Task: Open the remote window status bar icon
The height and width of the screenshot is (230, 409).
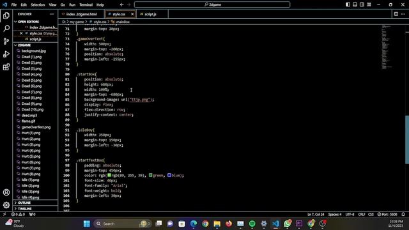Action: coord(4,215)
